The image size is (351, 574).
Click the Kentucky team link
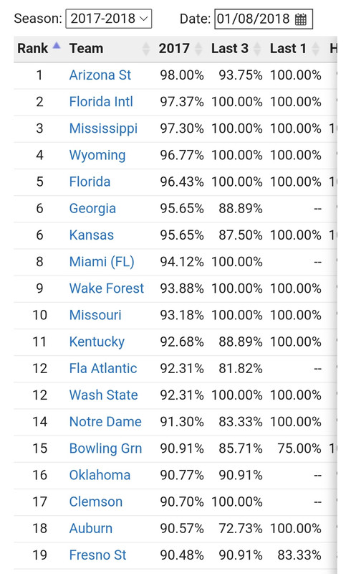tap(97, 342)
